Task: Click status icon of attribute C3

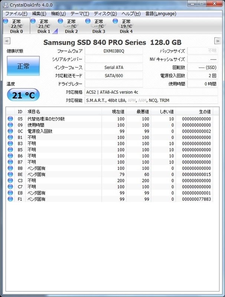Action: point(10,180)
